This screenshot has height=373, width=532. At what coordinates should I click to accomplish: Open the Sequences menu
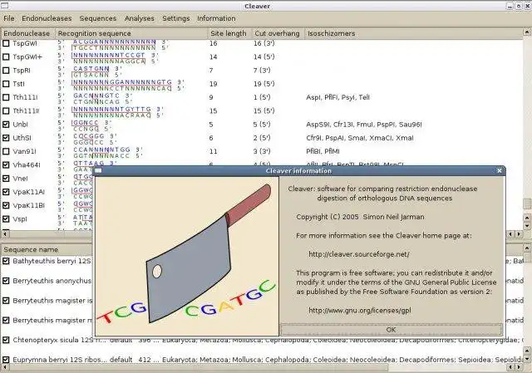(x=98, y=18)
